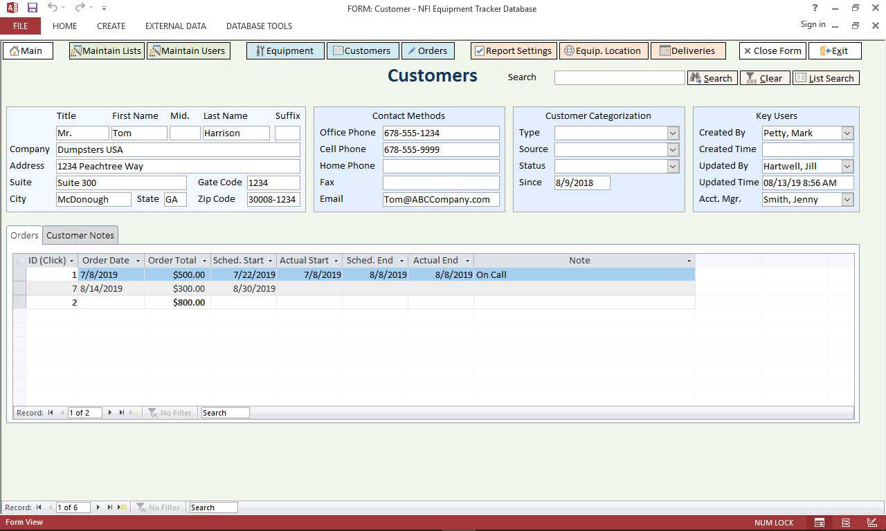Open the CREATE ribbon tab
Viewport: 886px width, 531px height.
click(111, 26)
